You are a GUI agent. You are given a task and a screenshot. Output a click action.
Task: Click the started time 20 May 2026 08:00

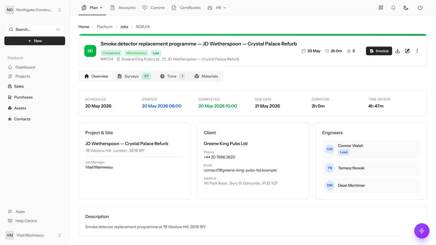pos(162,106)
